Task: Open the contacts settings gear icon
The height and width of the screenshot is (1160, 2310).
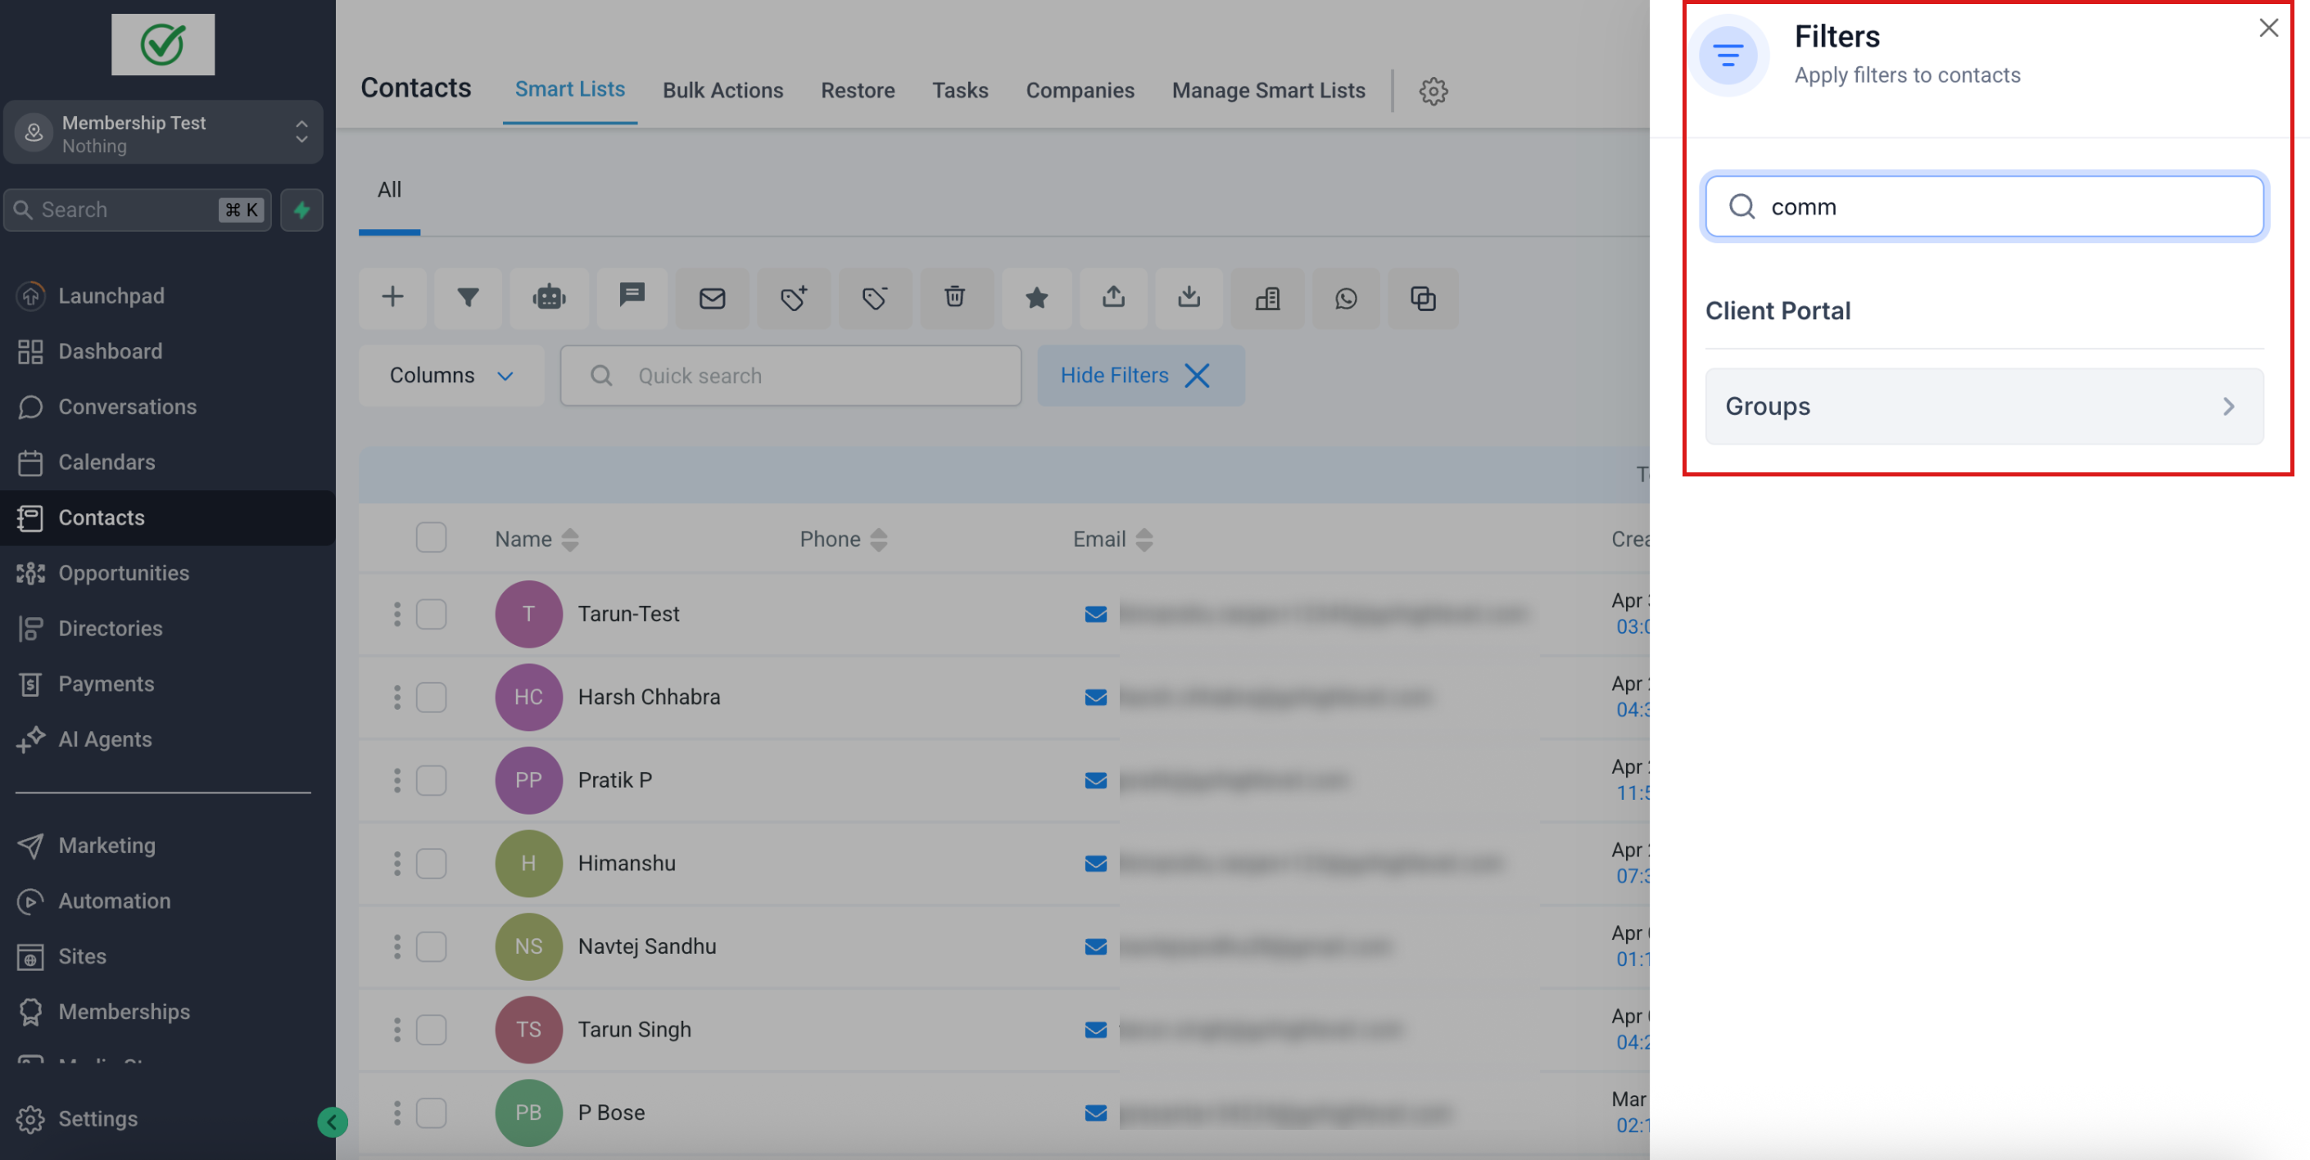Action: pyautogui.click(x=1433, y=91)
